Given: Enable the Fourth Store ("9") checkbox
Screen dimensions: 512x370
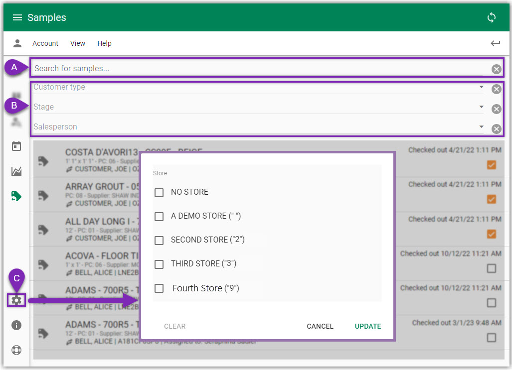Looking at the screenshot, I should click(x=159, y=288).
